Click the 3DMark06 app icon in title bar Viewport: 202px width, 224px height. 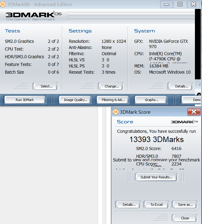2,4
